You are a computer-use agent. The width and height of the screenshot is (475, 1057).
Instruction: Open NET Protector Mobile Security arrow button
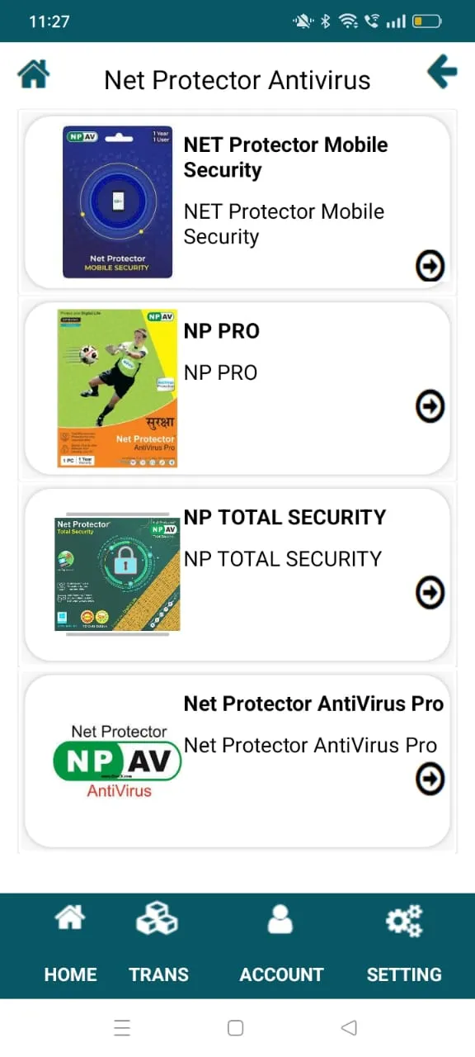point(430,265)
